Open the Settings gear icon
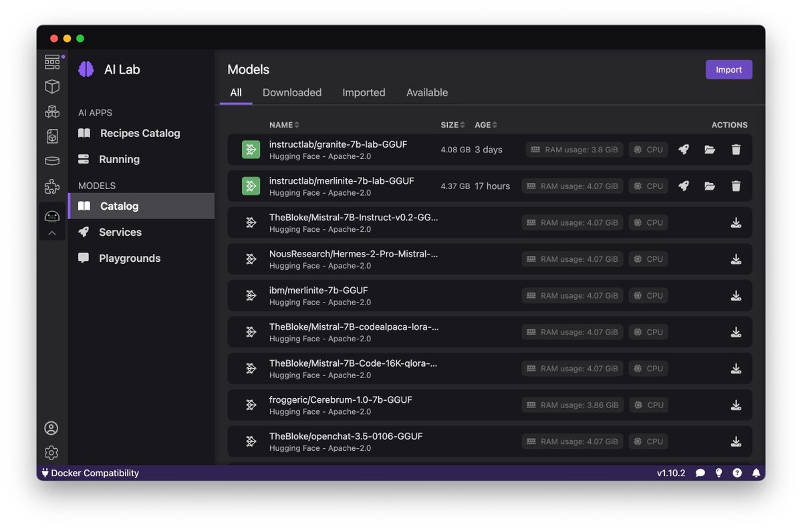This screenshot has width=802, height=529. (51, 453)
